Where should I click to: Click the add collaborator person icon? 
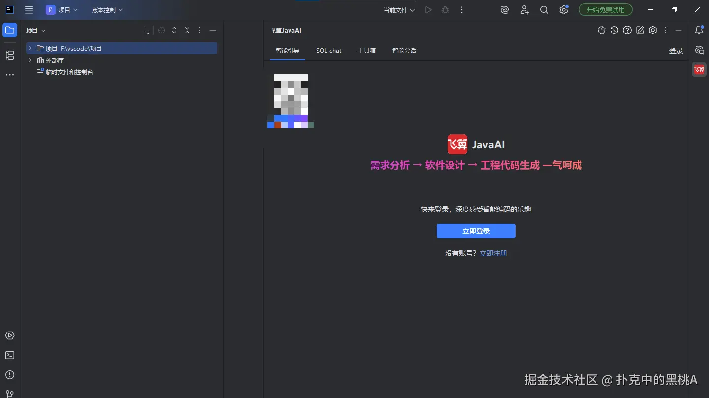click(524, 10)
